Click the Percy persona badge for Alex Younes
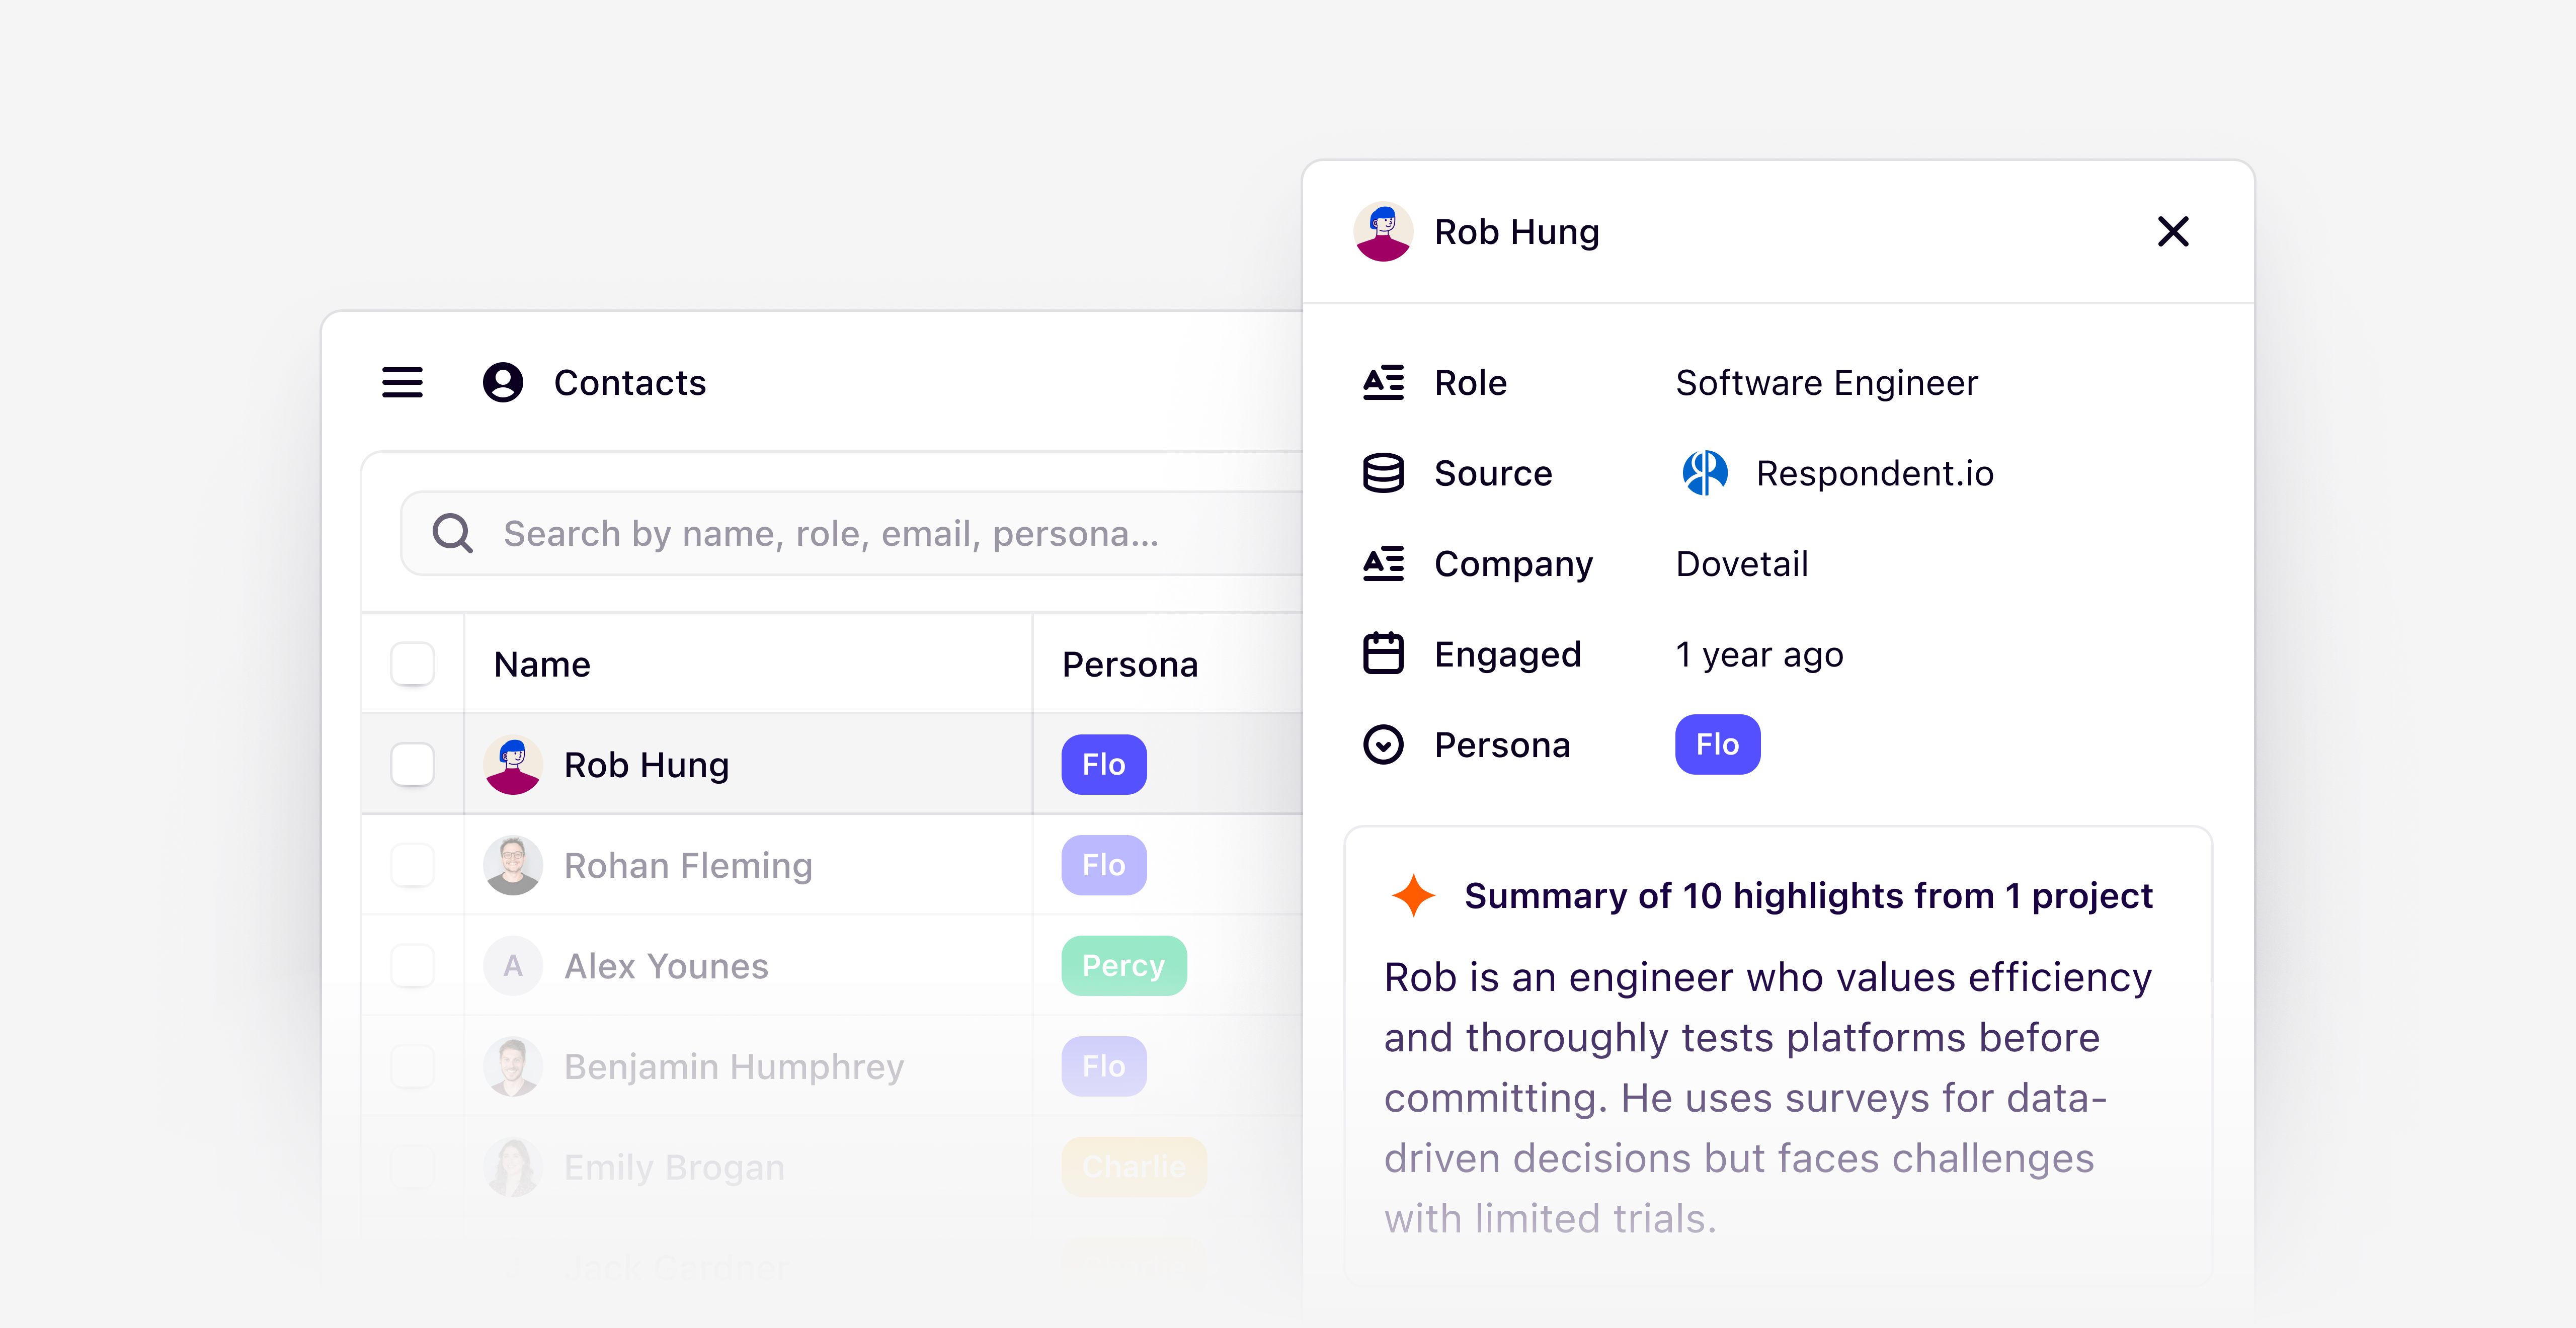2576x1328 pixels. coord(1123,965)
